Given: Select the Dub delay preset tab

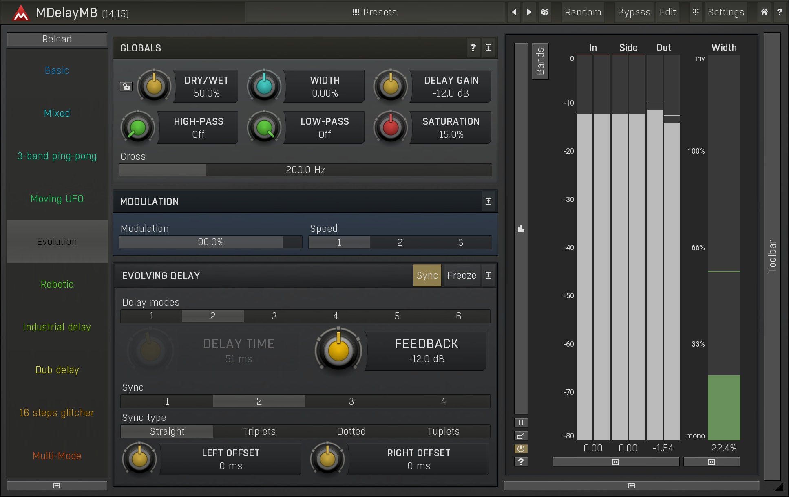Looking at the screenshot, I should (57, 370).
